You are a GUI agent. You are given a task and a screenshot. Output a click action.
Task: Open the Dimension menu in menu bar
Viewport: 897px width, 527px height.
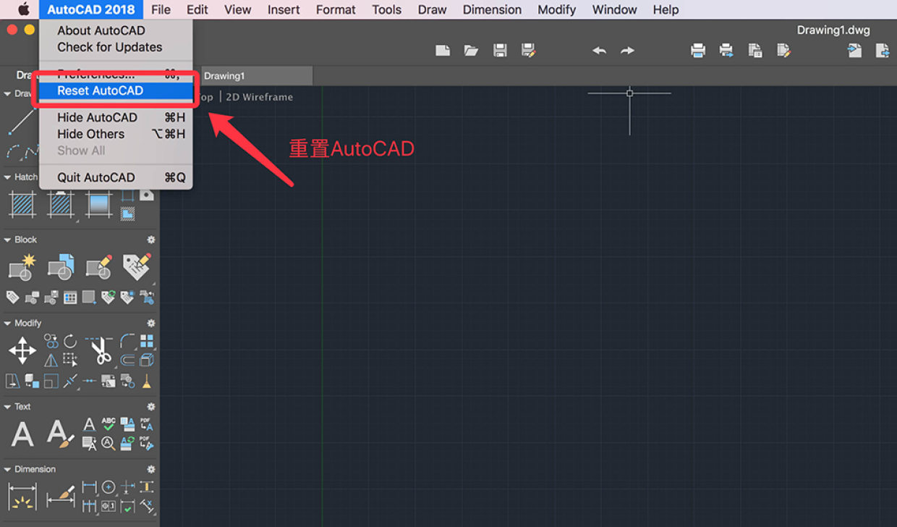492,9
